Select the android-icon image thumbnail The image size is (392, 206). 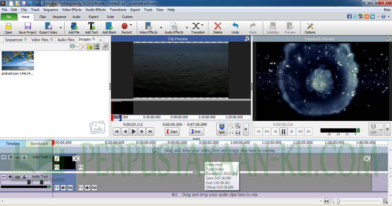tap(17, 61)
